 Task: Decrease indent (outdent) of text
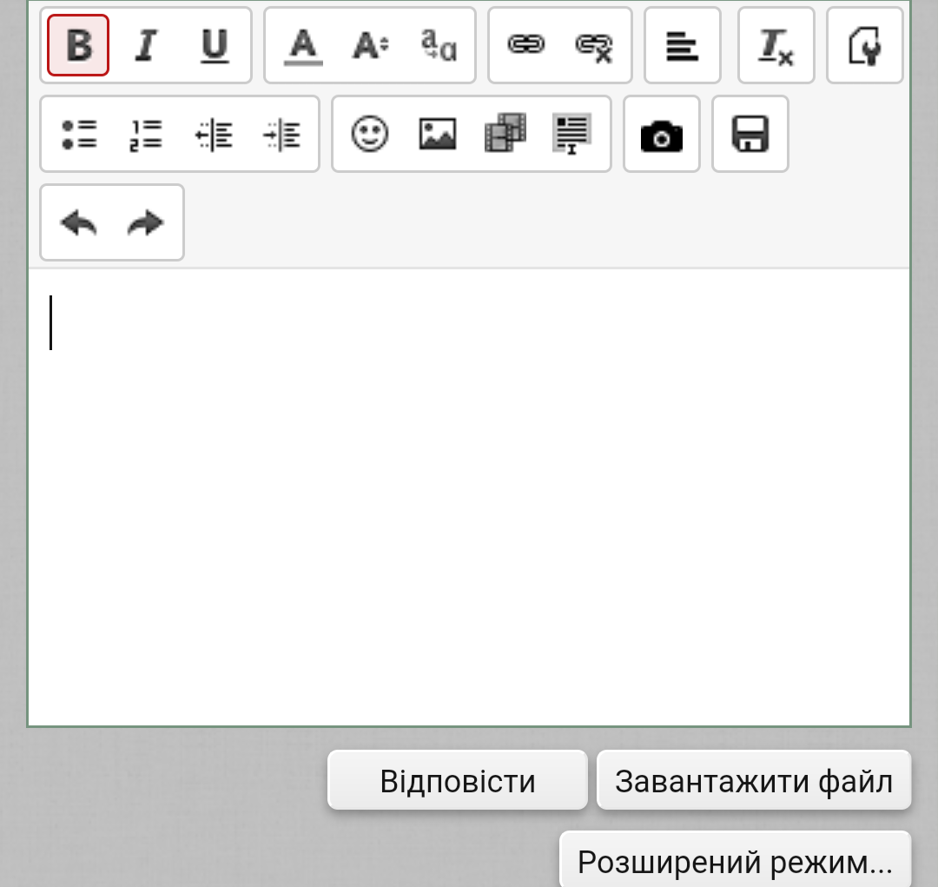click(x=214, y=134)
